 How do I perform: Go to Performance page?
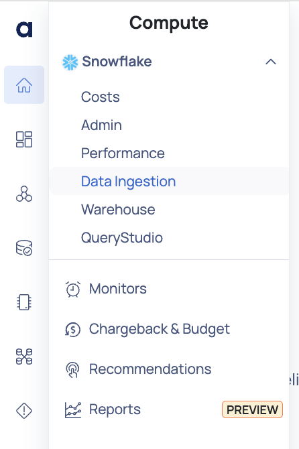click(x=123, y=153)
